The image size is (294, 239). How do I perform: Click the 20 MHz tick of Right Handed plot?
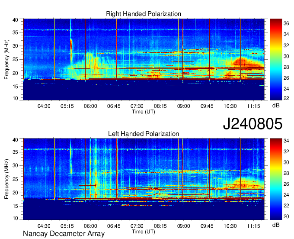click(15, 73)
